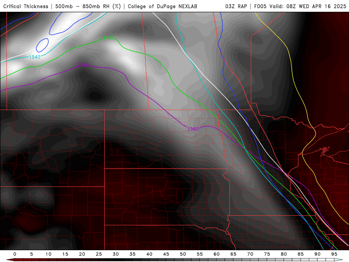Screen dimensions: 349x262
Task: Click the "95" value on the color scale
Action: tap(334, 254)
